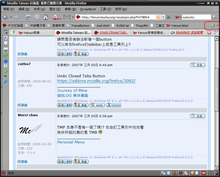
Task: Open 書籤 (B) menu
Action: click(x=70, y=9)
